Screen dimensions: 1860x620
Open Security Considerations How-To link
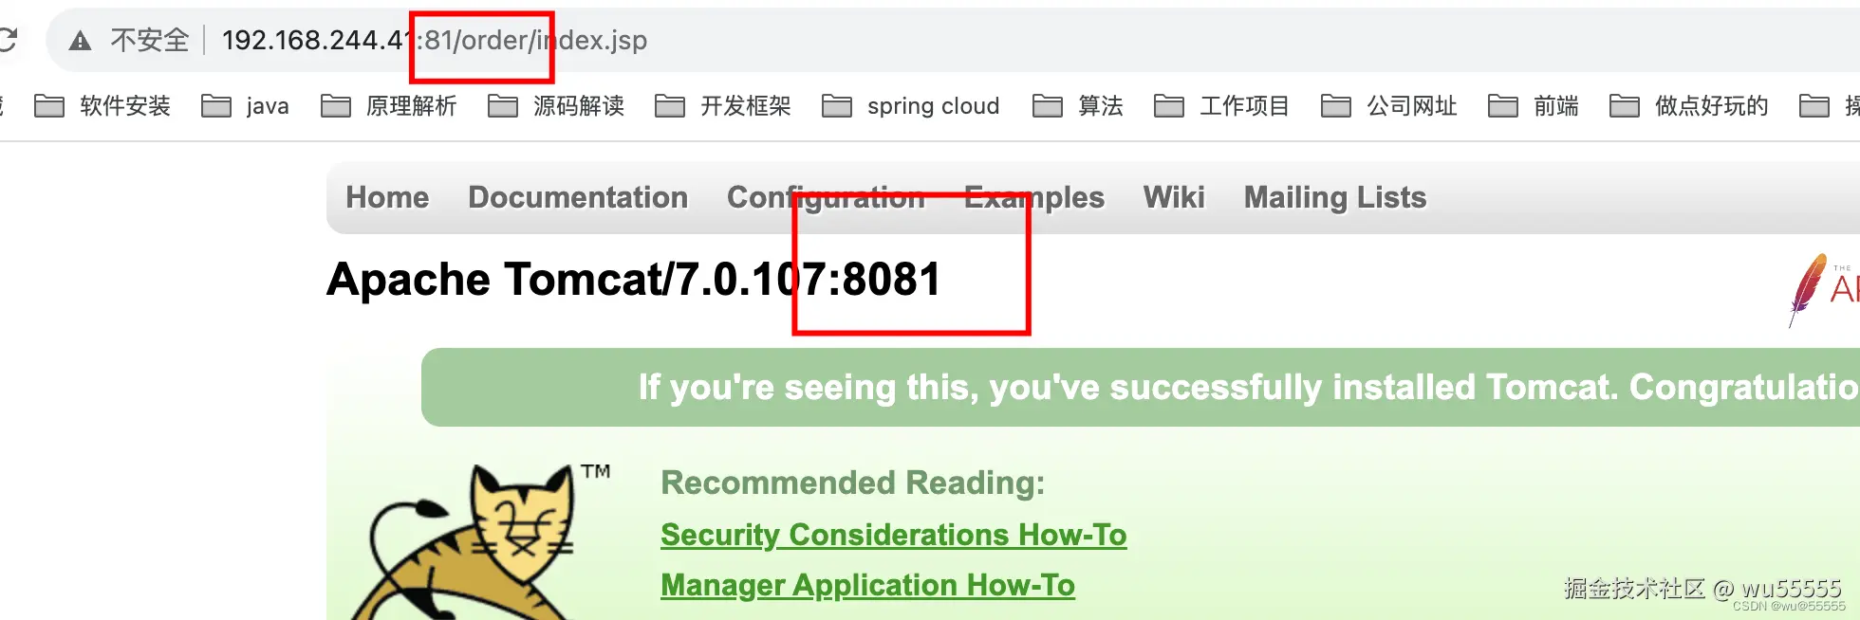point(894,535)
